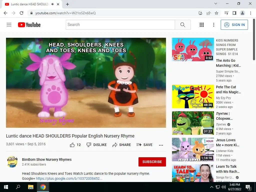Open a new browser tab

pyautogui.click(x=67, y=4)
